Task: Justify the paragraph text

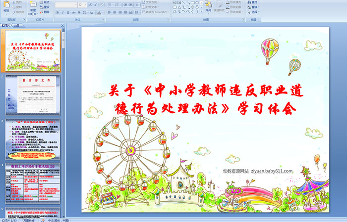Action: 125,12
